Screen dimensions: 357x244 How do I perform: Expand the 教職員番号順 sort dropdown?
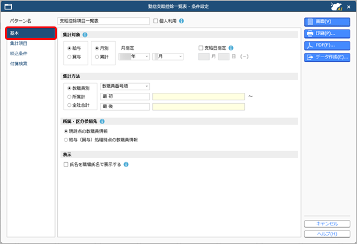pos(125,86)
